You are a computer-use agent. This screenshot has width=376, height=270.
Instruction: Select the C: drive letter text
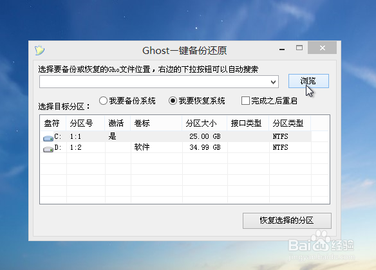coord(58,136)
